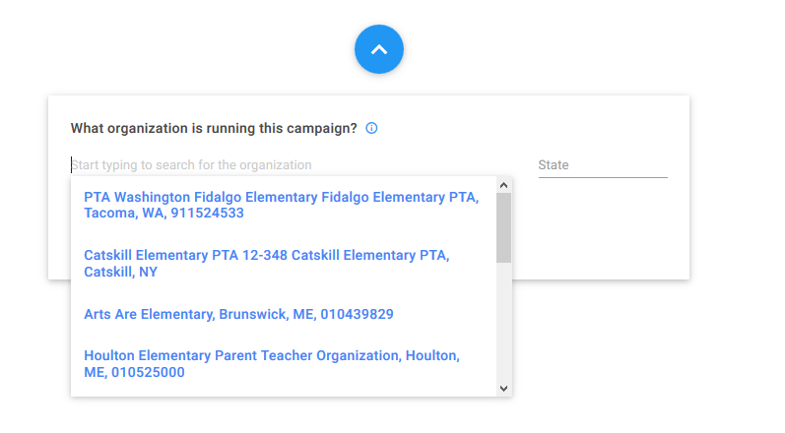This screenshot has height=433, width=785.
Task: Click the dropdown list's scroll down arrow
Action: coord(503,389)
